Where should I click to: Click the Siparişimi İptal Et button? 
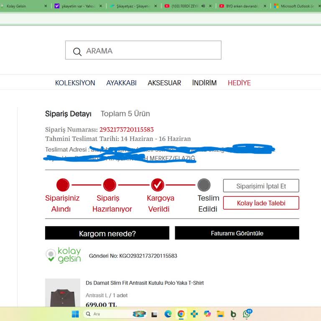[261, 186]
